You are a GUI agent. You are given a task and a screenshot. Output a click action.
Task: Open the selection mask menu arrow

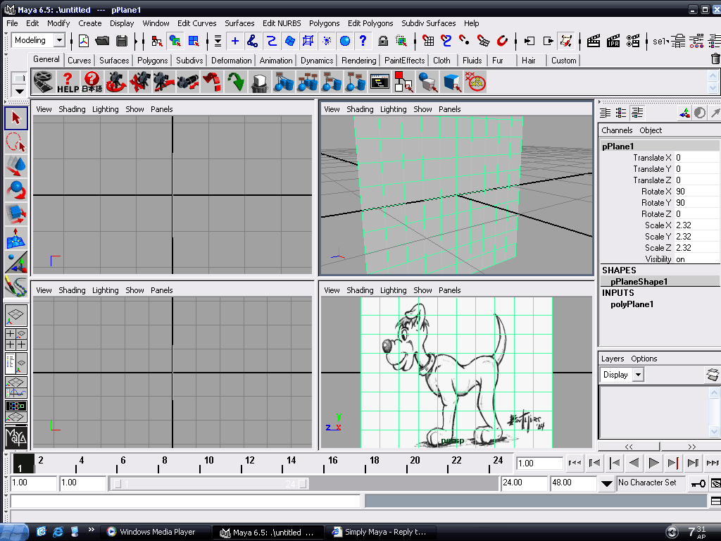tap(218, 41)
